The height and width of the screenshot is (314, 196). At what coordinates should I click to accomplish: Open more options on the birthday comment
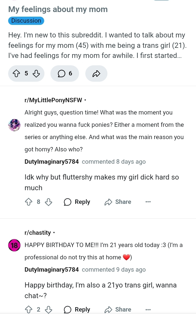click(148, 310)
